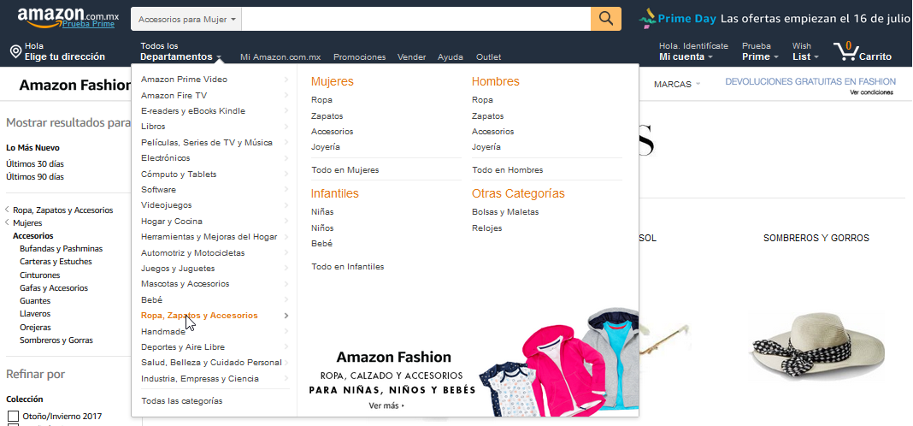This screenshot has width=913, height=426.
Task: Open Ayuda in the nav bar
Action: [x=451, y=57]
